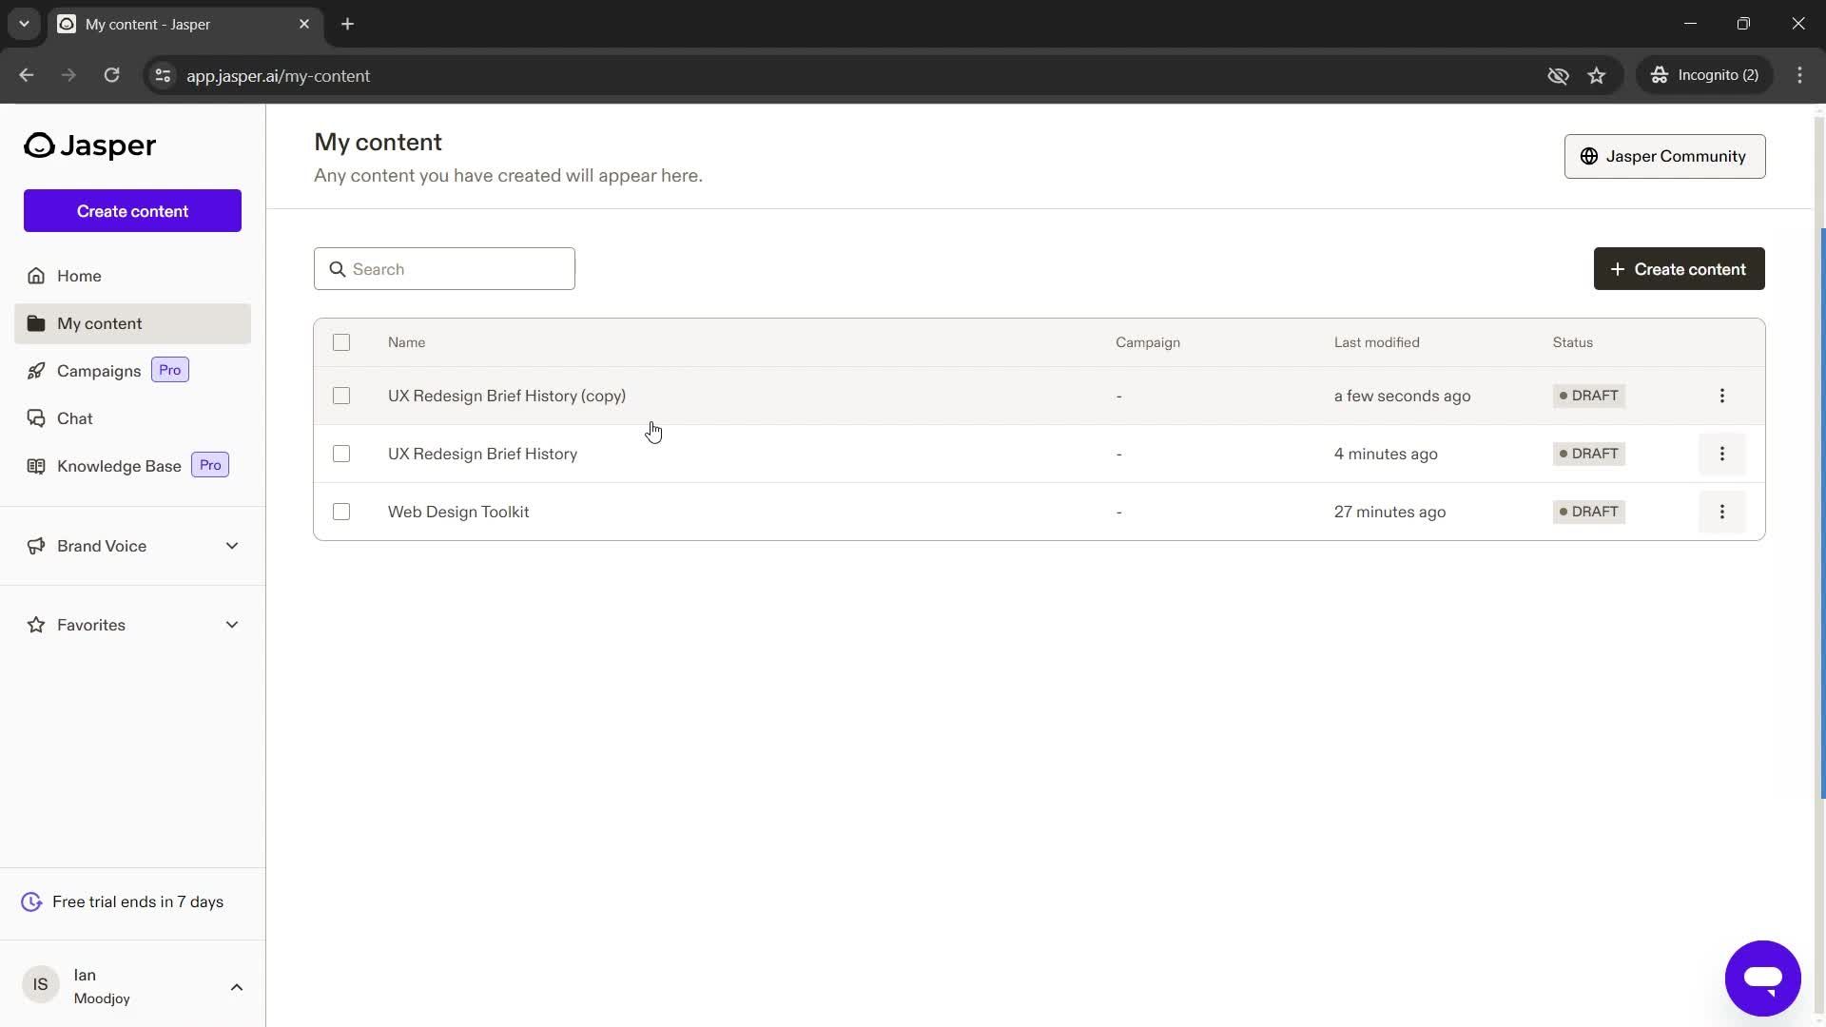Enable checkbox for Web Design Toolkit
The height and width of the screenshot is (1027, 1826).
coord(340,512)
